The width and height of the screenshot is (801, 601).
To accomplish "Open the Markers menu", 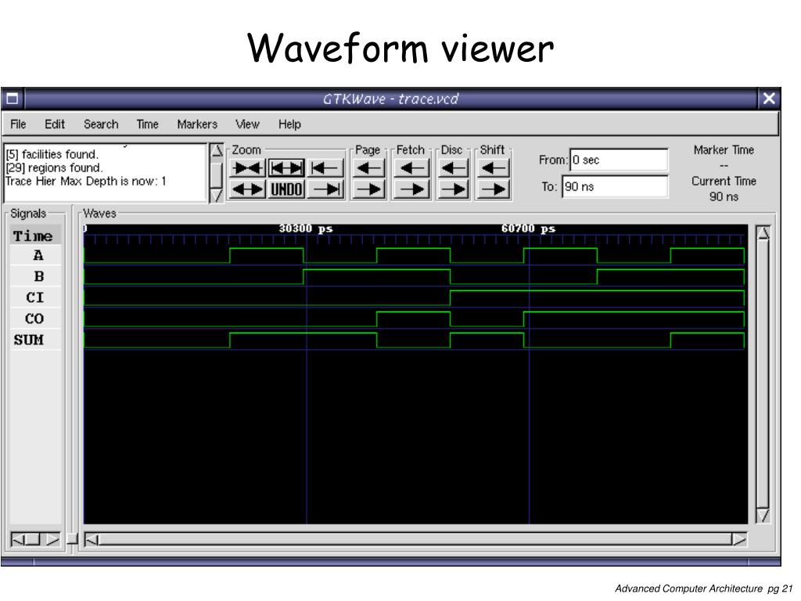I will click(197, 124).
